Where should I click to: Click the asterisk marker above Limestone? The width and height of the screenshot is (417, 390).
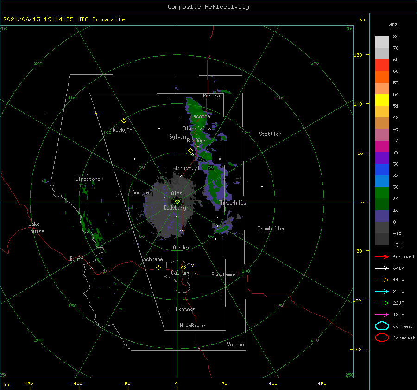click(x=88, y=175)
